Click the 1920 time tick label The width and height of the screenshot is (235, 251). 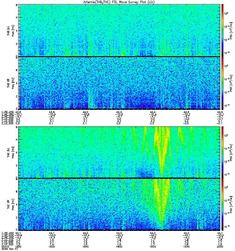153,247
